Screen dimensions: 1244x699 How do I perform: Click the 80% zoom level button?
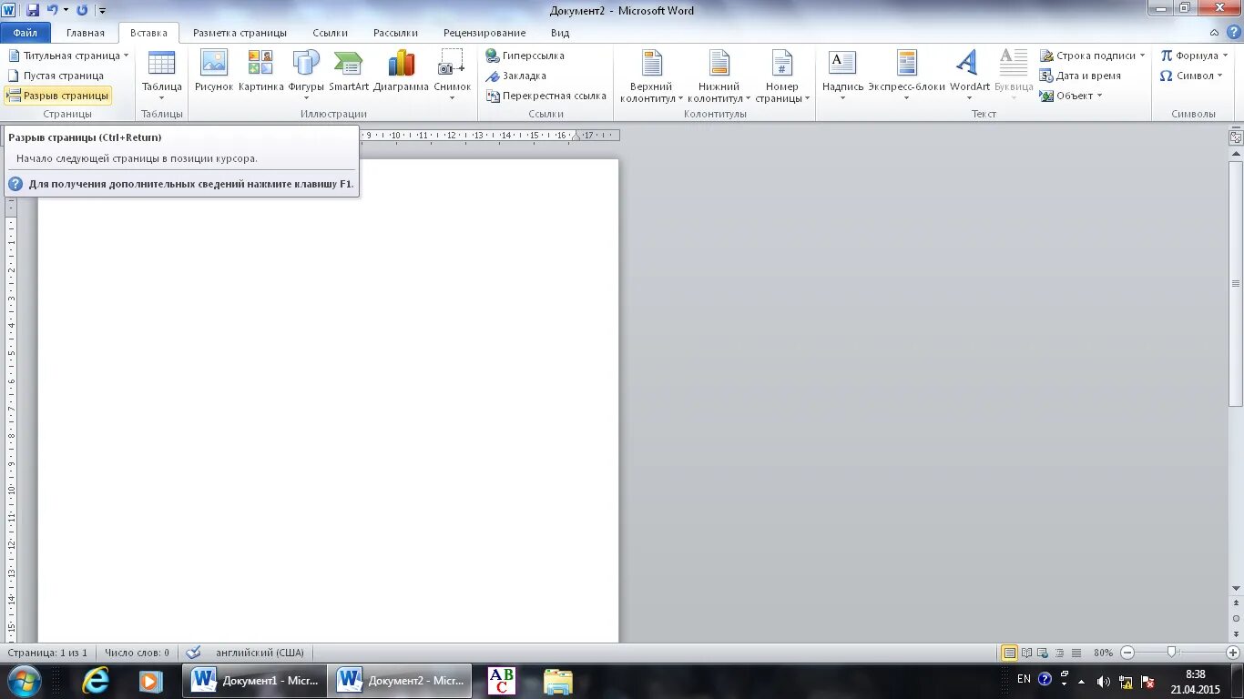1104,653
